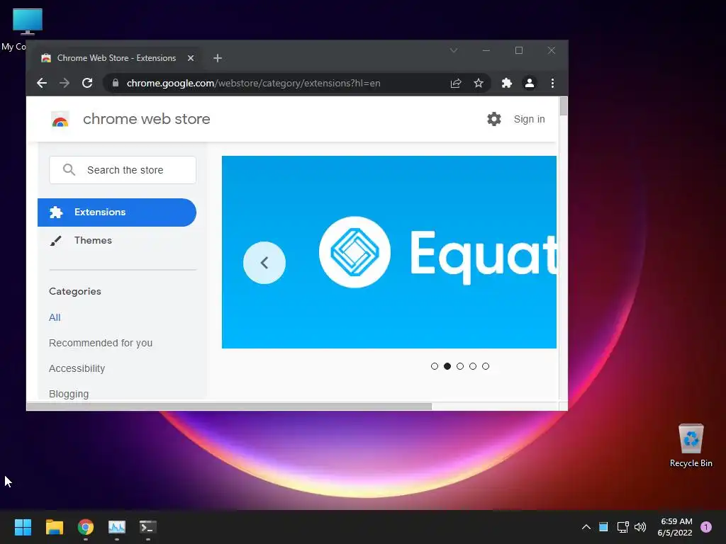Open the tab search dropdown arrow

pos(454,50)
